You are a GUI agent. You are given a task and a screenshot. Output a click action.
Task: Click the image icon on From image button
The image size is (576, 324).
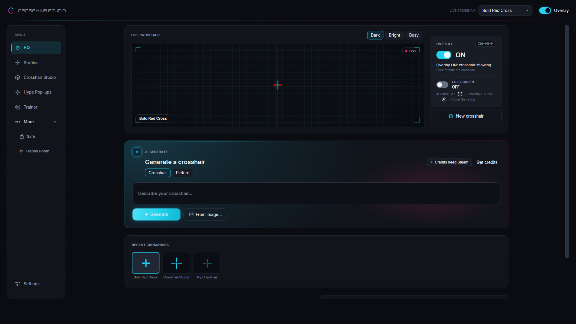click(191, 214)
